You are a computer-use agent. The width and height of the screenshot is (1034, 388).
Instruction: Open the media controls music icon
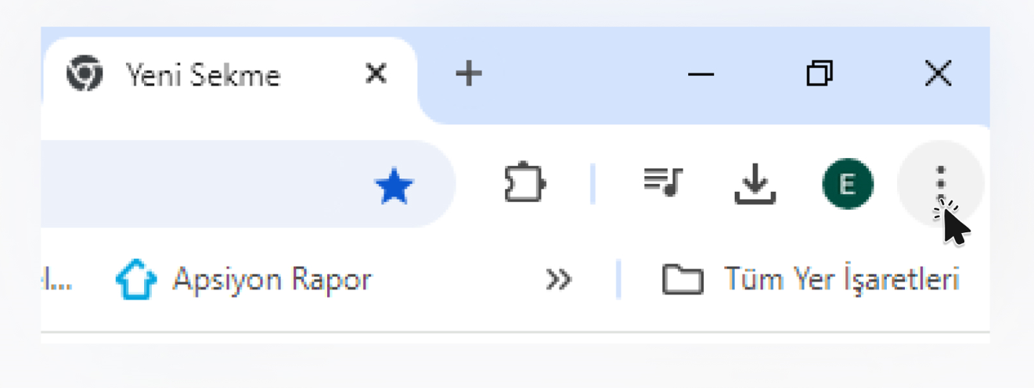[663, 181]
